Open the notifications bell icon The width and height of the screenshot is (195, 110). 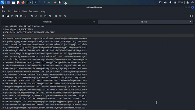(170, 2)
